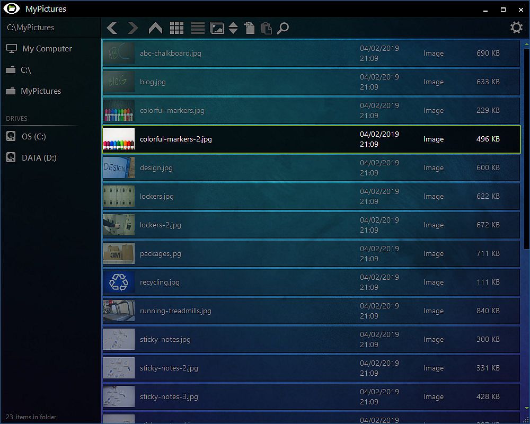This screenshot has height=424, width=530.
Task: Click the 840 KB size value
Action: [x=488, y=311]
